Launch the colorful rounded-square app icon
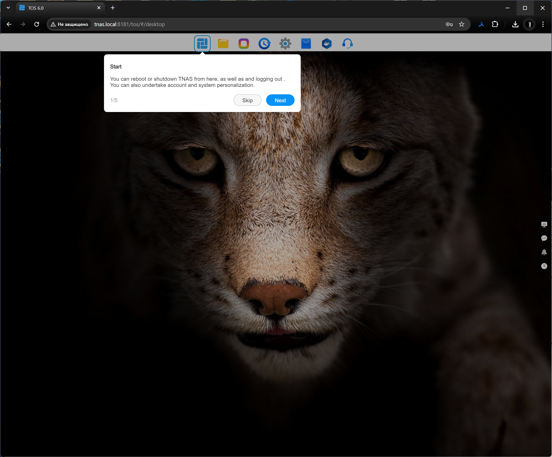Viewport: 552px width, 457px height. tap(244, 43)
